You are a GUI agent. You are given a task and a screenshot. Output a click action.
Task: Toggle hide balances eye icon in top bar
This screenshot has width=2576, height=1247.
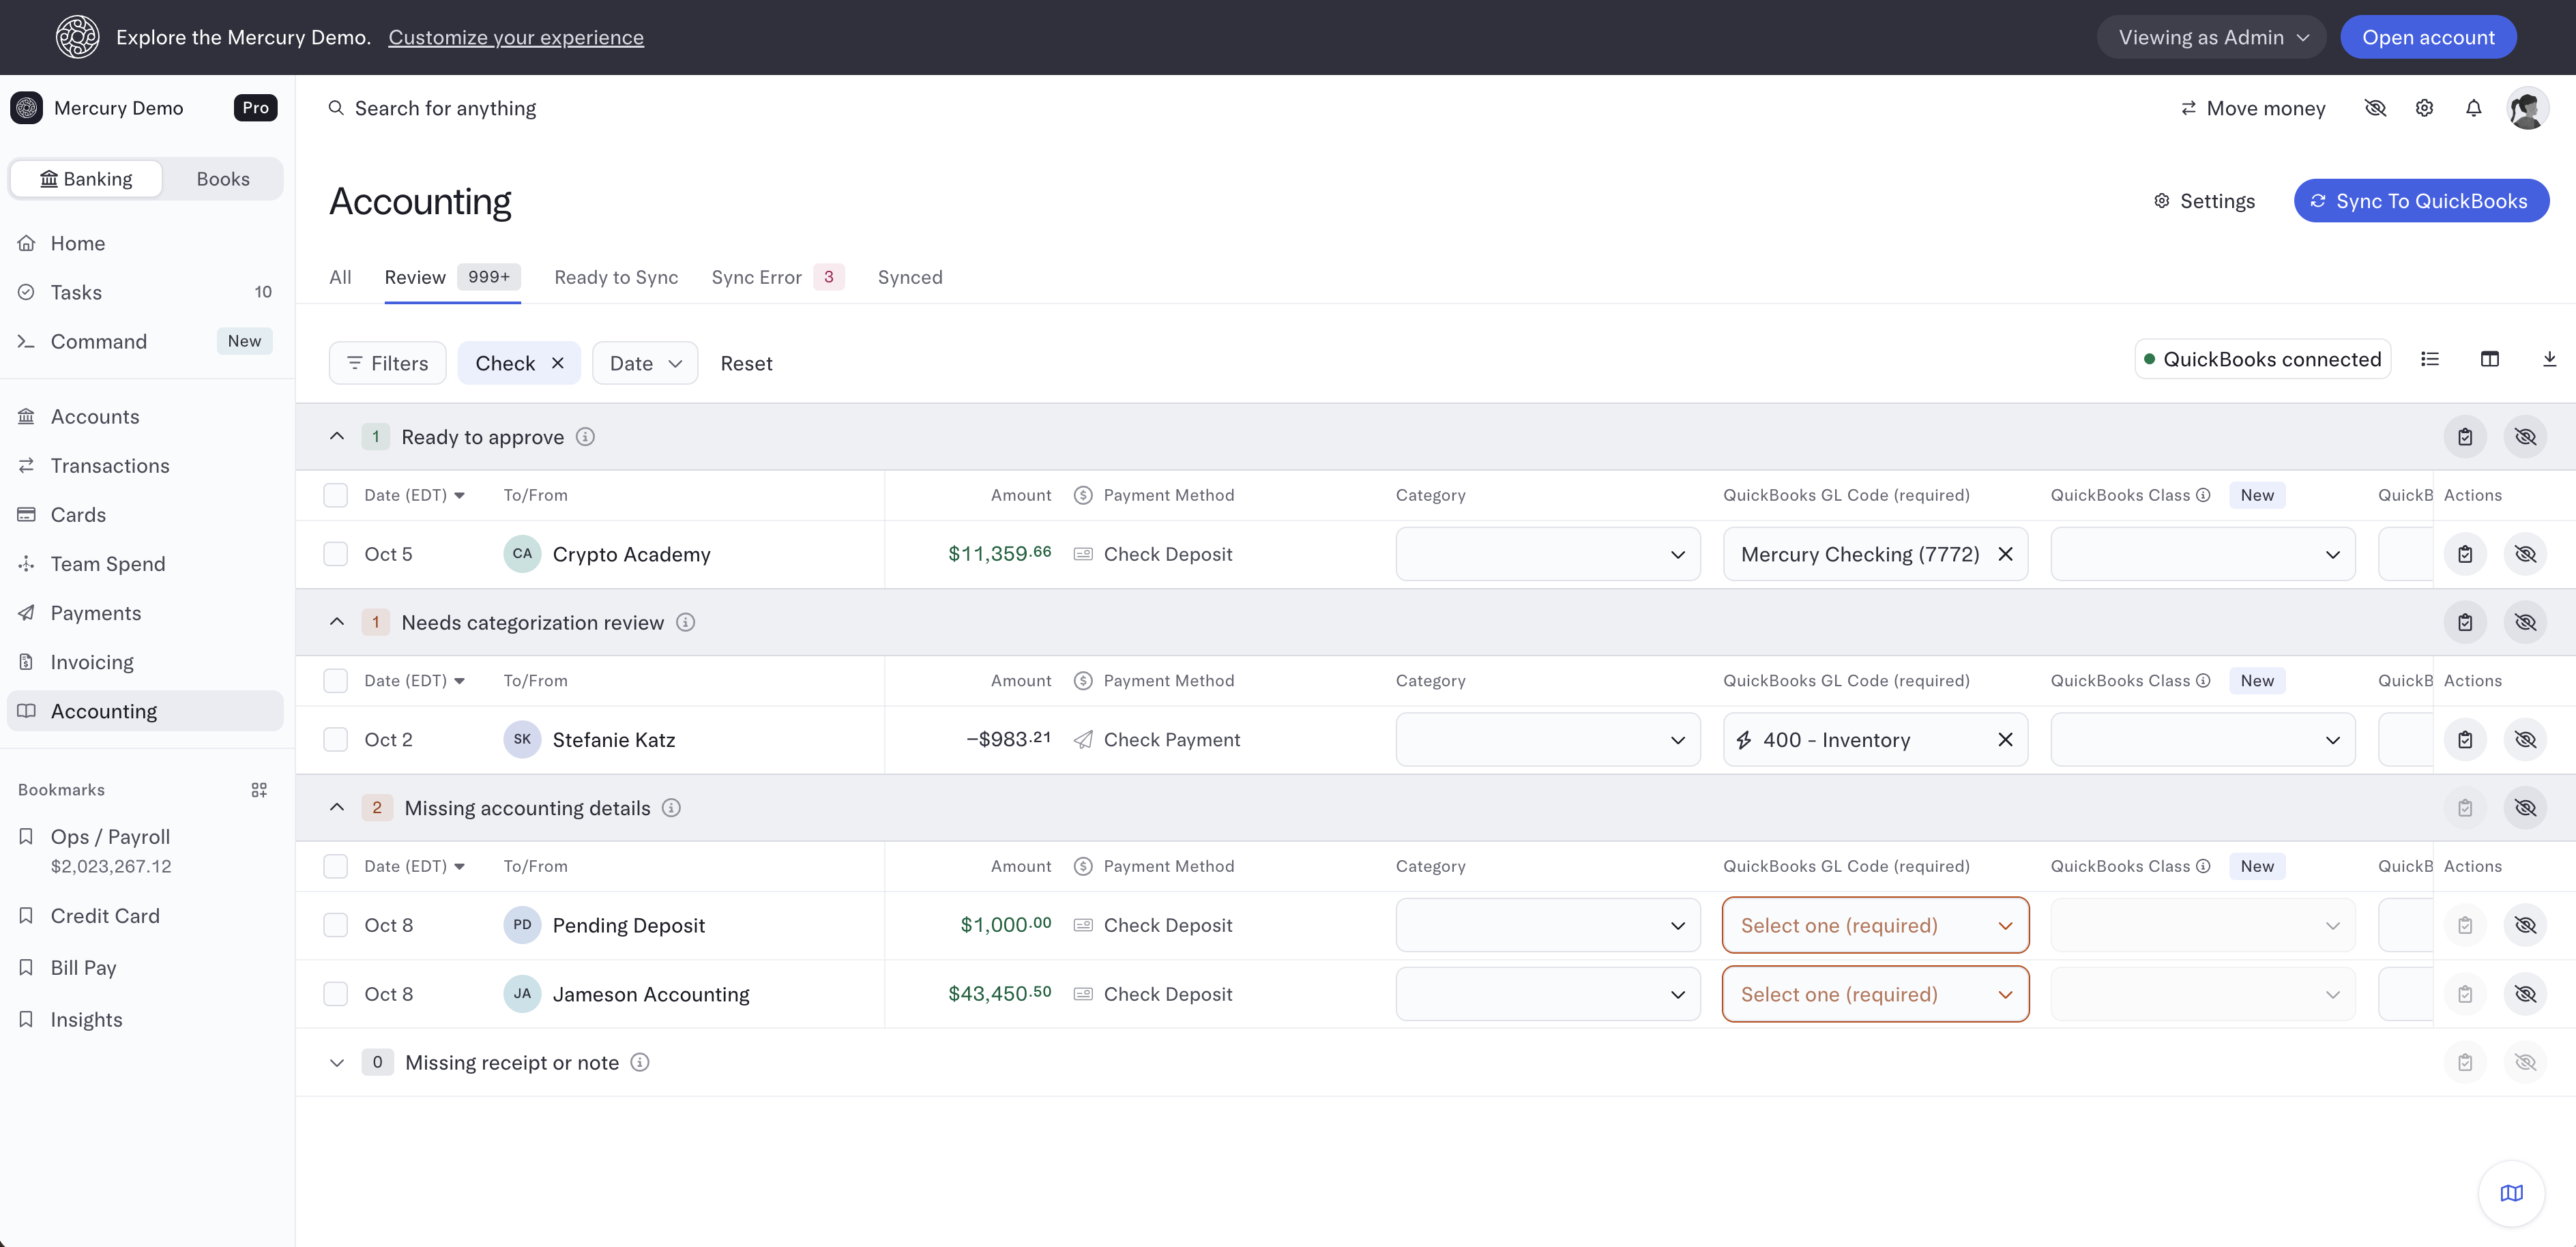[2375, 108]
